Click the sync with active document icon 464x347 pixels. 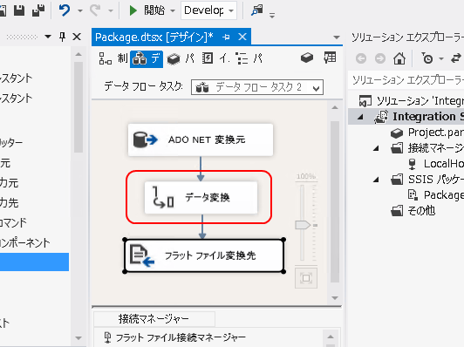coord(456,58)
